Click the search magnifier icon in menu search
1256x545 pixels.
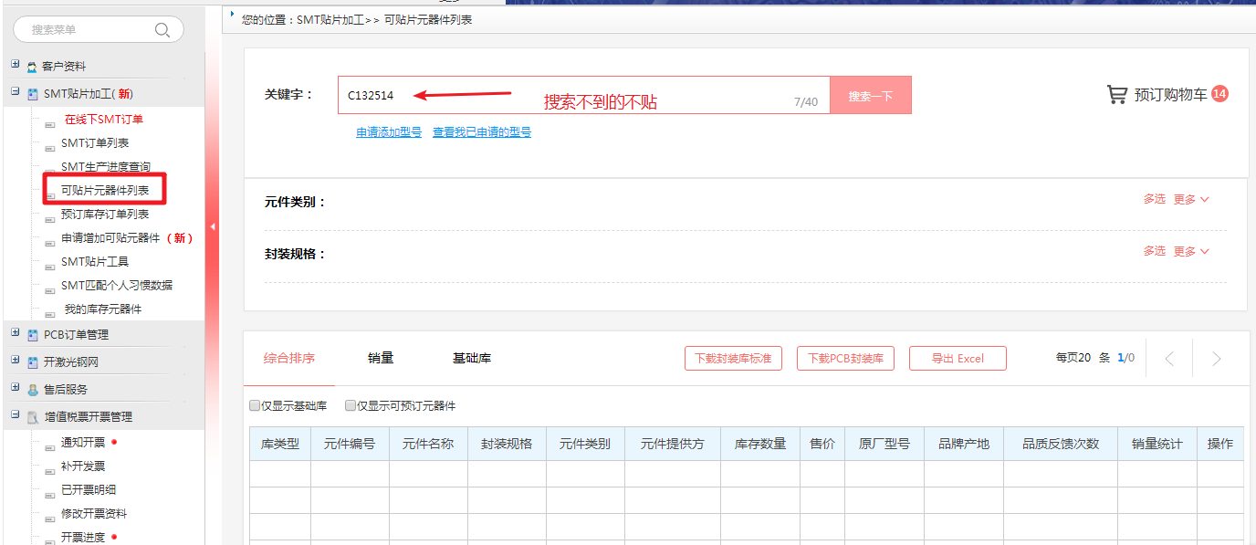(x=162, y=30)
